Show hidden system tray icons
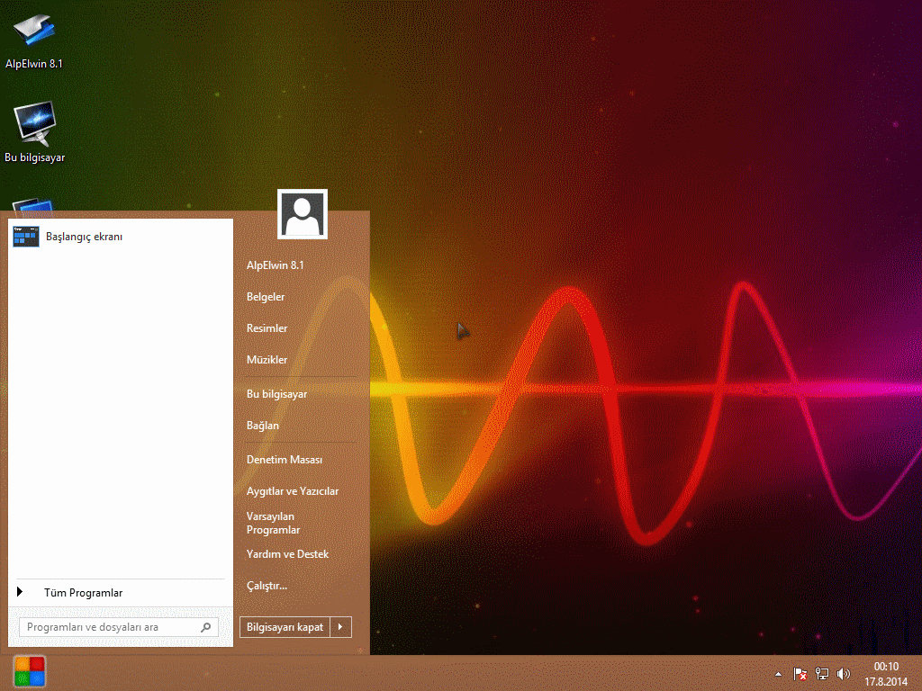Viewport: 922px width, 691px height. tap(778, 674)
